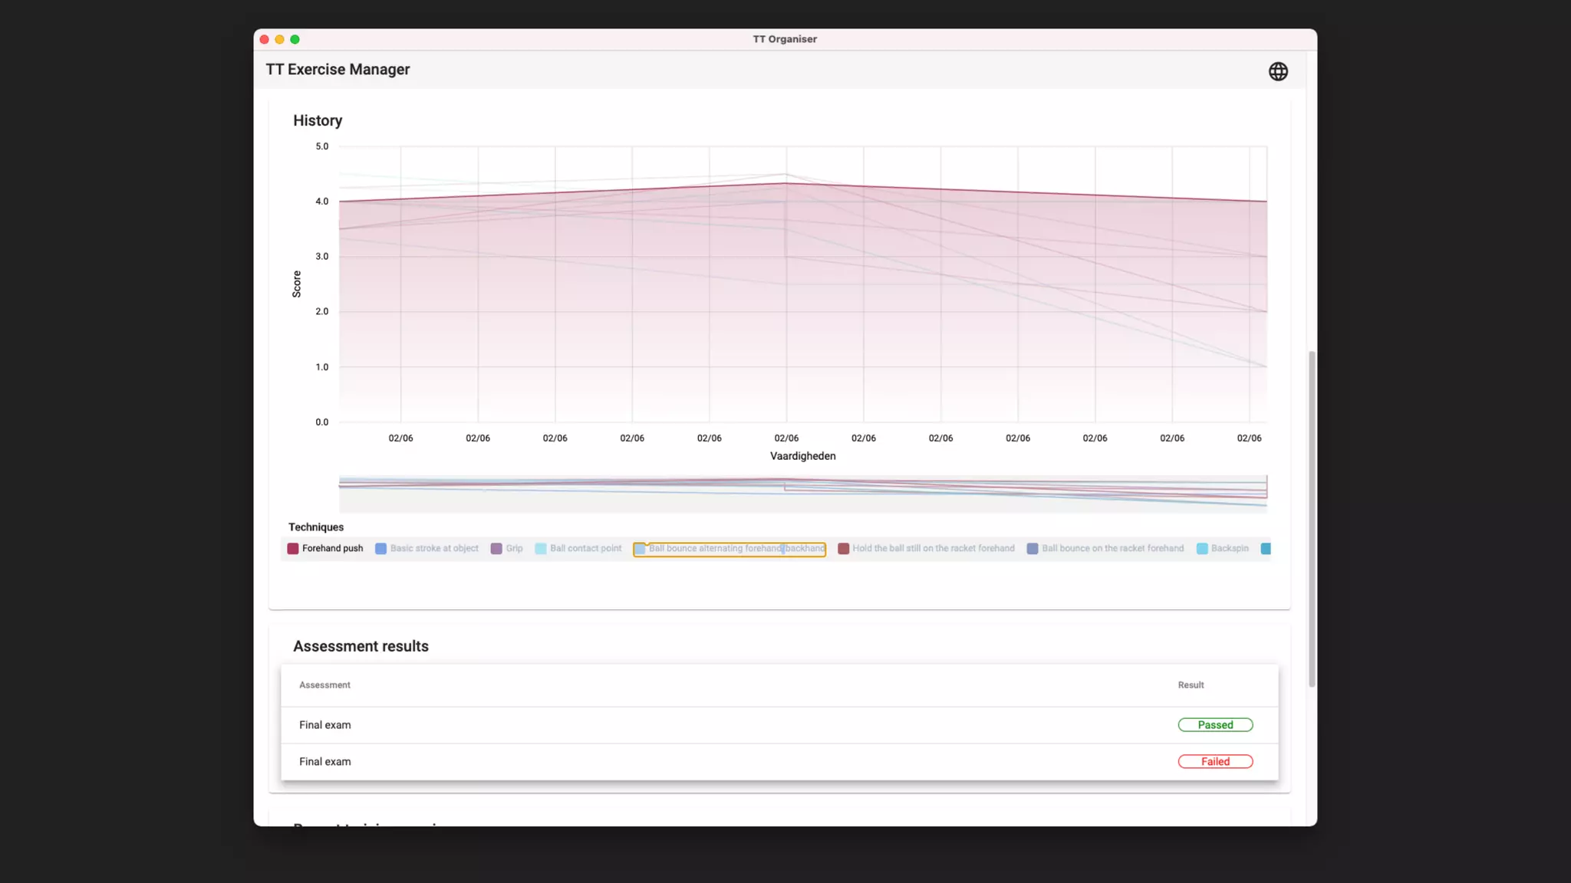Click the sixth 02/06 x-axis label

click(x=786, y=438)
